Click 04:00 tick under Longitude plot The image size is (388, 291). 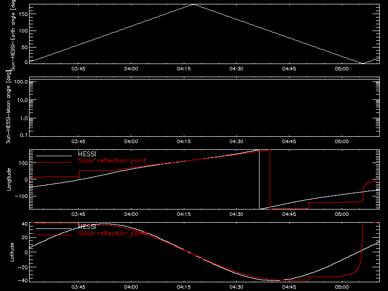pos(131,214)
